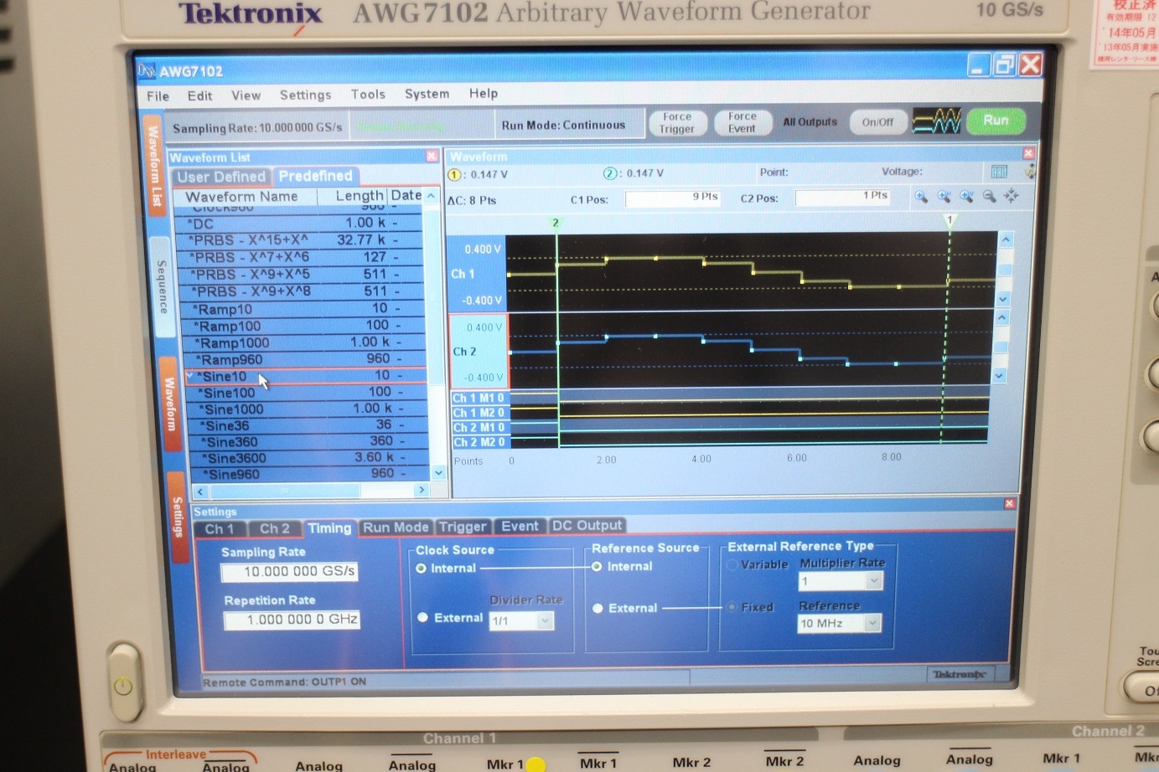Screen dimensions: 1159x772
Task: Open the Settings menu
Action: coord(305,95)
